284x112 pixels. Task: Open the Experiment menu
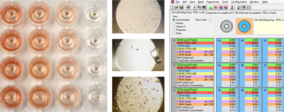(213, 2)
